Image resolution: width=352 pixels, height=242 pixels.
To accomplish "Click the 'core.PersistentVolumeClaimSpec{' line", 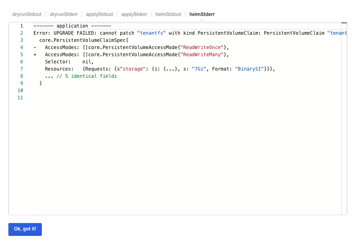I will [x=84, y=40].
